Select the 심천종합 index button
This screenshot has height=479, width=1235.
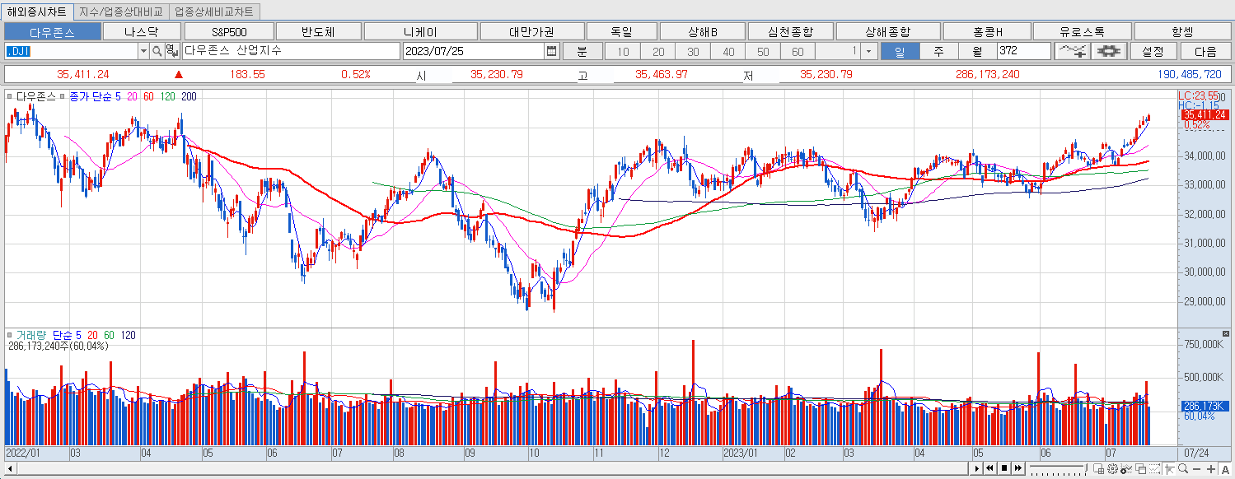[790, 32]
